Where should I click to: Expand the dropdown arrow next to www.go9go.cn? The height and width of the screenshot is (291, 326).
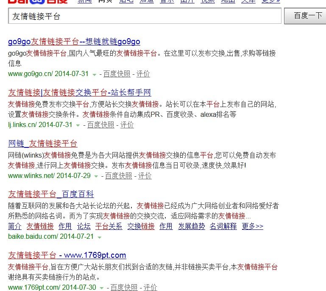click(x=94, y=74)
